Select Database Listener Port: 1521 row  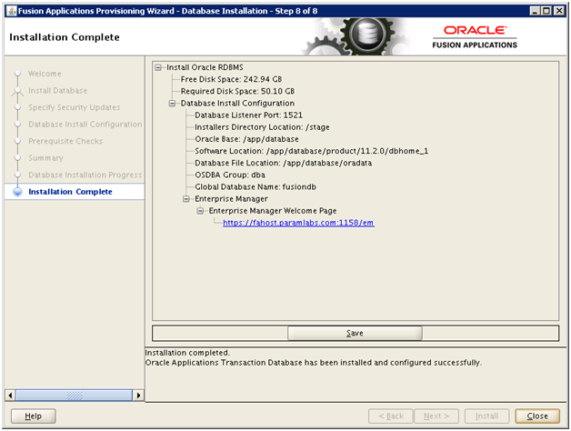(x=249, y=115)
